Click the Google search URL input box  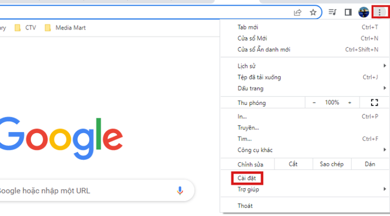pos(95,190)
